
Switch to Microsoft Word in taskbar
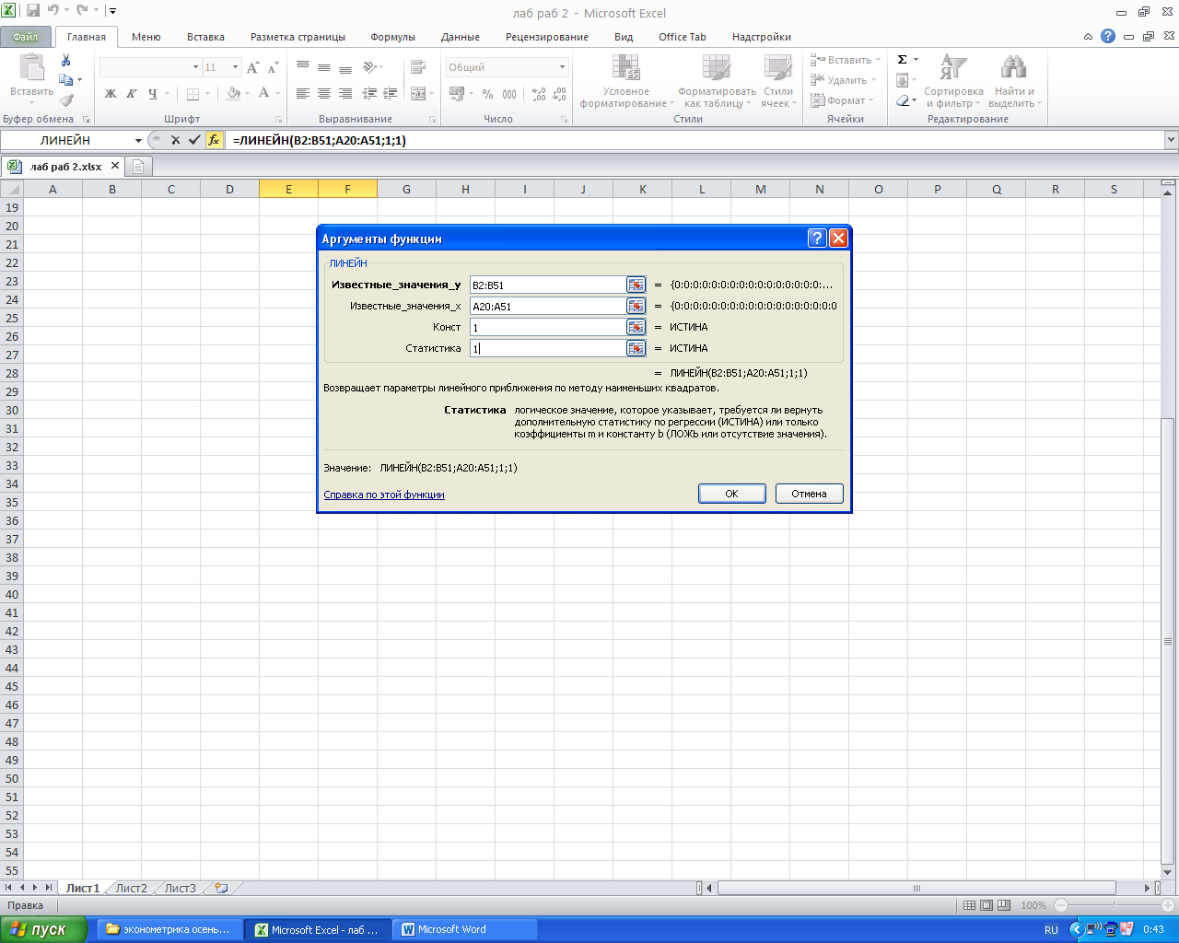point(465,929)
